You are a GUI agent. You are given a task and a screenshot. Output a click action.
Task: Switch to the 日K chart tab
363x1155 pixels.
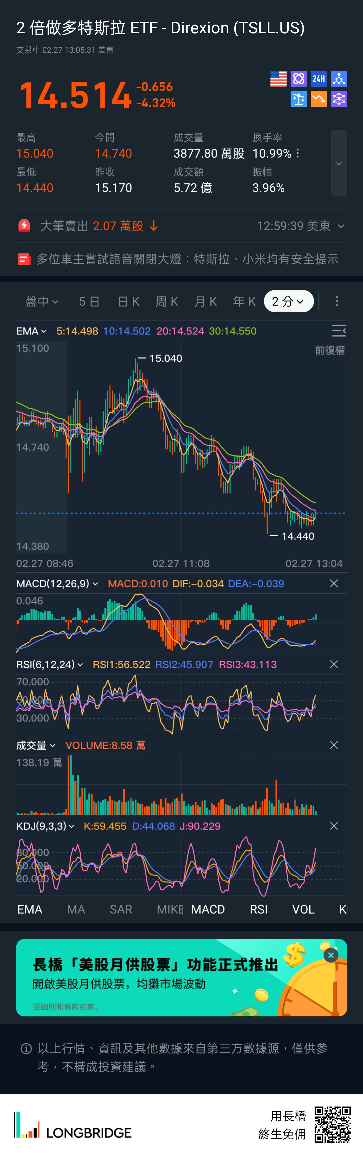point(129,301)
